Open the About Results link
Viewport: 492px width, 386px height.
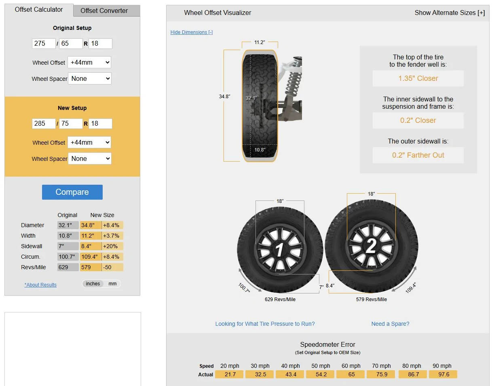40,285
